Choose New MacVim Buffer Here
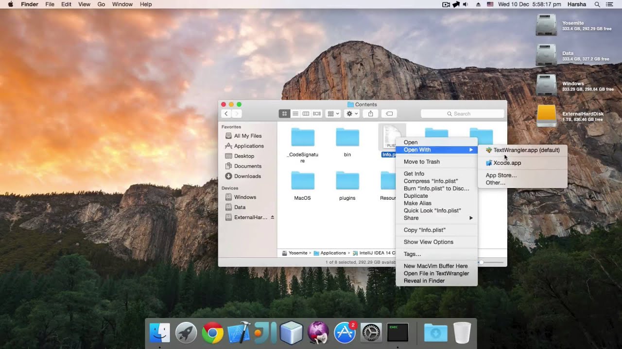This screenshot has height=349, width=622. point(437,266)
